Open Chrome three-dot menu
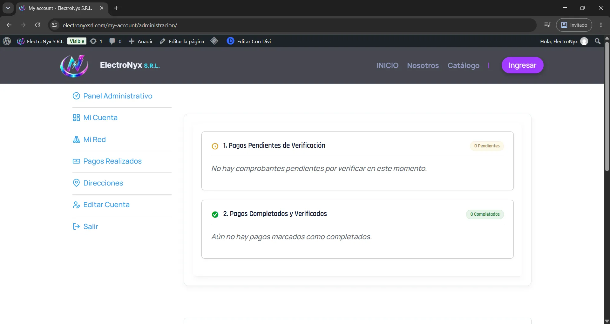 point(601,25)
